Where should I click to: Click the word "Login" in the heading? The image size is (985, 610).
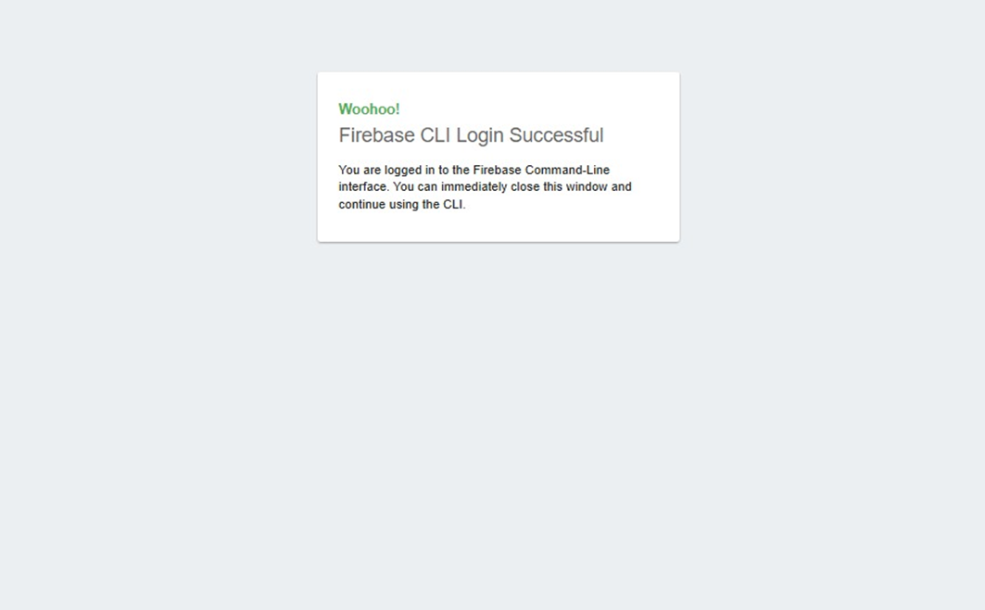pyautogui.click(x=480, y=135)
